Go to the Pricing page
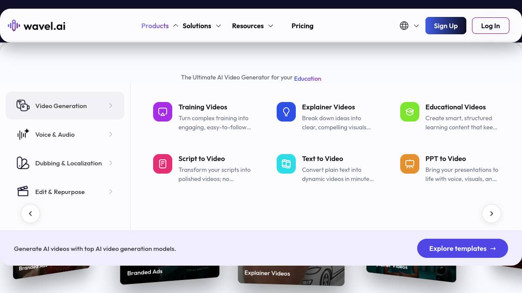Viewport: 522px width, 293px height. click(x=302, y=26)
